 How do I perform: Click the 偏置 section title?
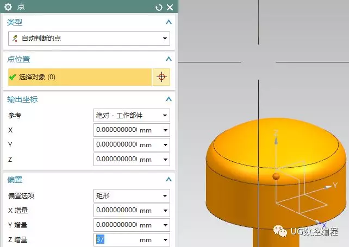(15, 180)
